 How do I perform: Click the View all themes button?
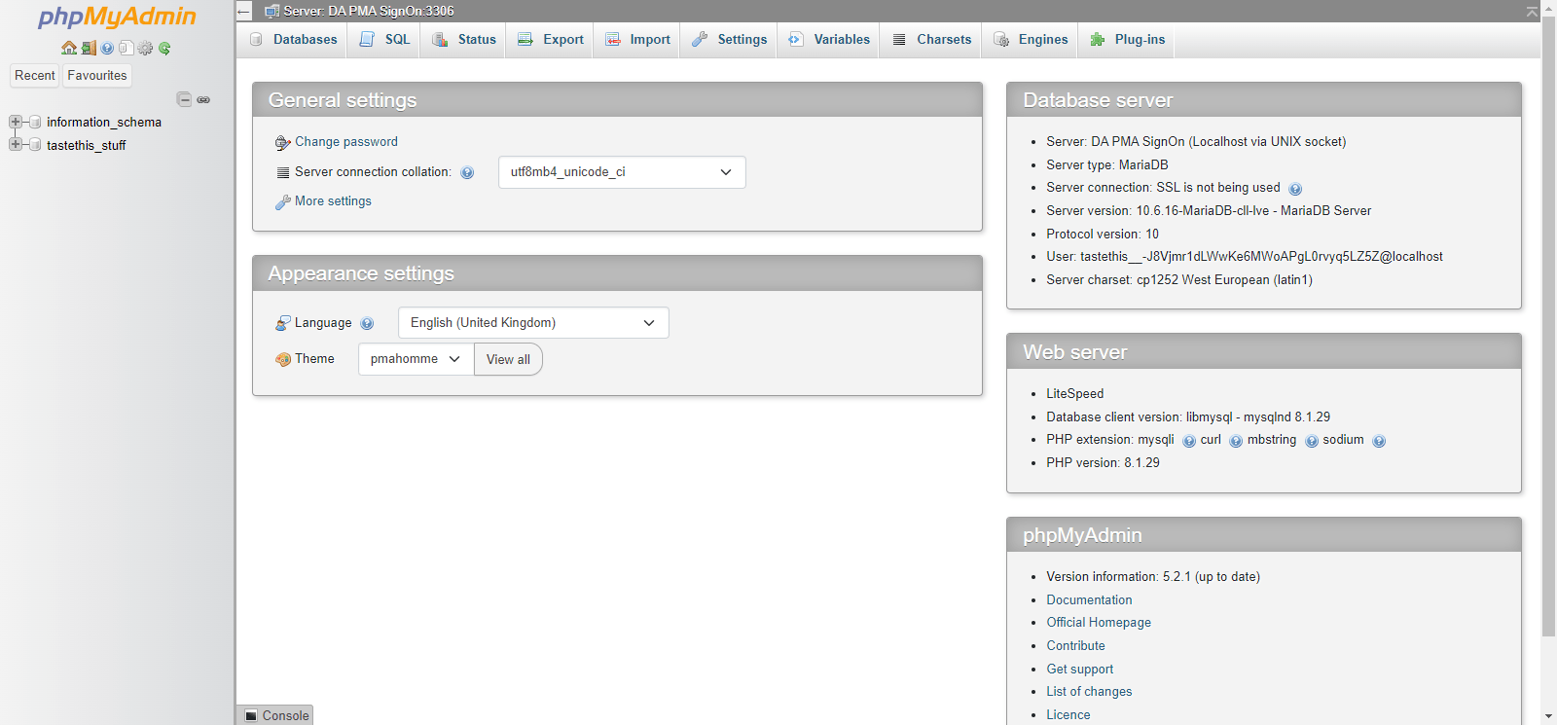point(508,359)
